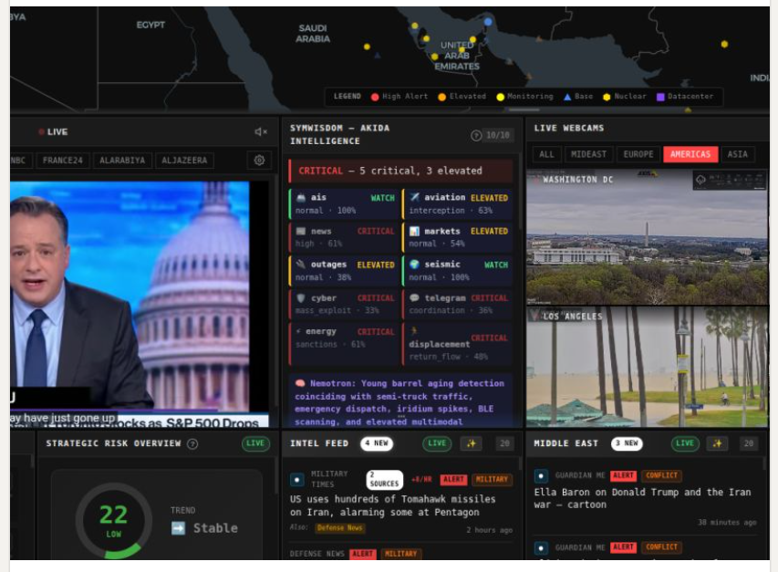Click the 10/10 counter badge

pyautogui.click(x=498, y=135)
